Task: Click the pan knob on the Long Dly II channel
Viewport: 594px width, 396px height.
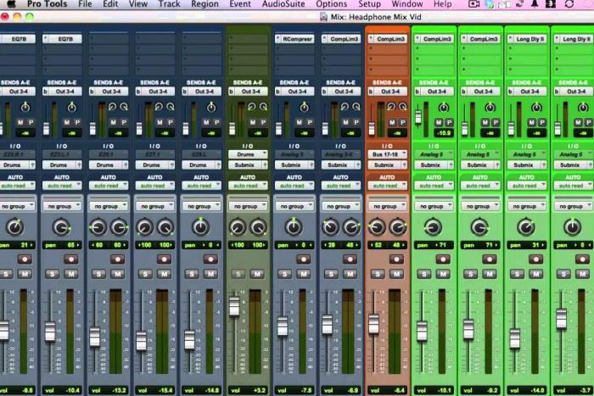Action: [x=526, y=227]
